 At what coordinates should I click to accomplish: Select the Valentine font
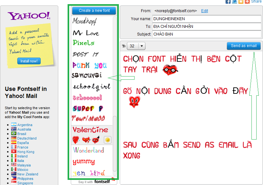tap(90, 130)
